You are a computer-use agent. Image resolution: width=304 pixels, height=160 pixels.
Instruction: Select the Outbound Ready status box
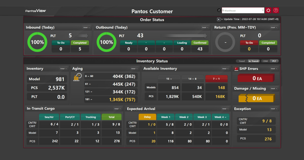coord(129,46)
